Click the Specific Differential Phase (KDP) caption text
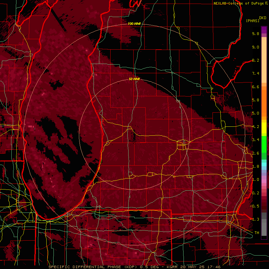Viewport: 269px width, 269px height. pos(94,267)
